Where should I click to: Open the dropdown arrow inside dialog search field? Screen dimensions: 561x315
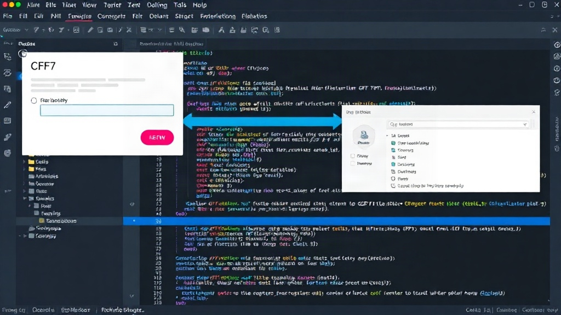coord(525,125)
